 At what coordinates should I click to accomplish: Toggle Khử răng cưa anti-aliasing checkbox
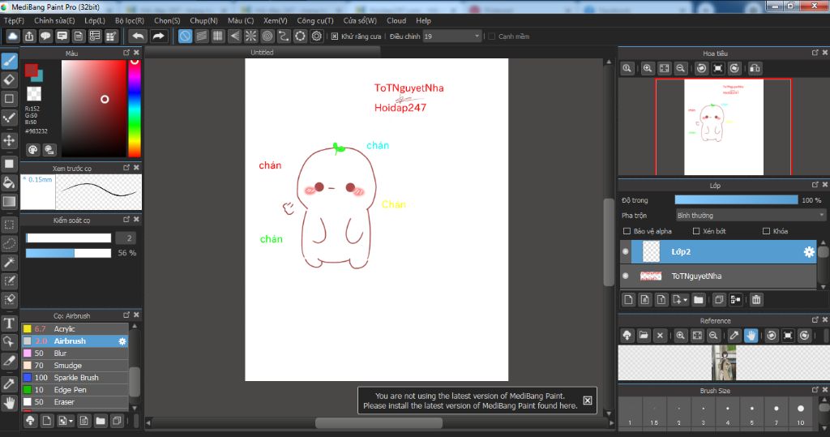(x=335, y=36)
